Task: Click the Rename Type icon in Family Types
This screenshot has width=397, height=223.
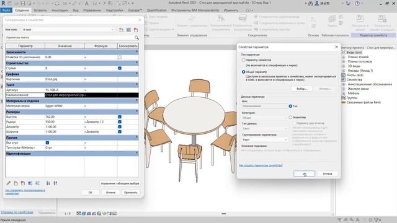Action: pyautogui.click(x=128, y=30)
